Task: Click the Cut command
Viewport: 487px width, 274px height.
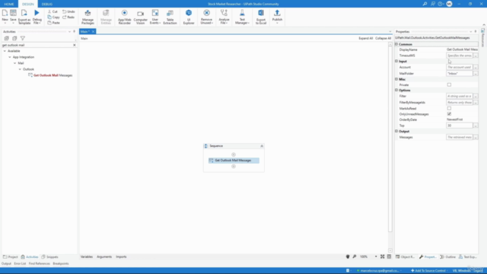Action: coord(53,11)
